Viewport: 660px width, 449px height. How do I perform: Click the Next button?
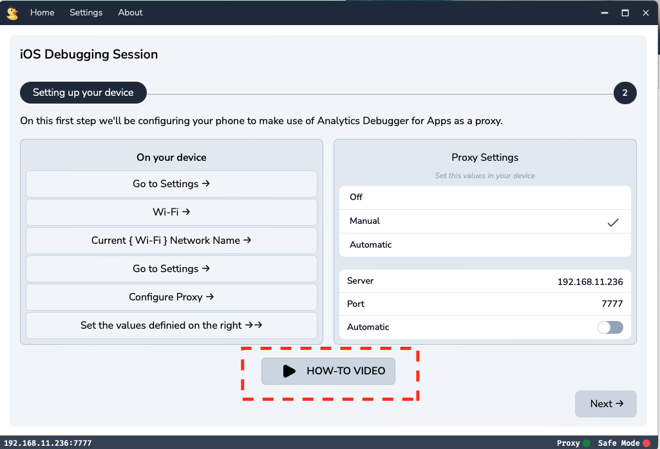(606, 403)
